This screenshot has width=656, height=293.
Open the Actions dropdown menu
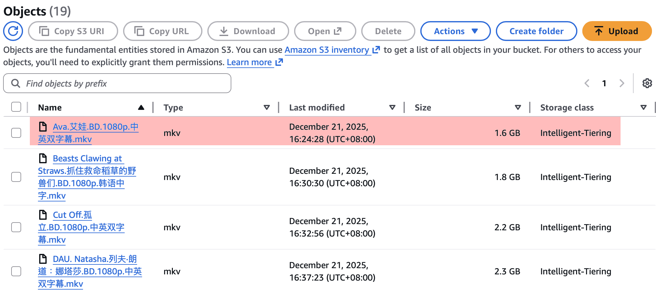pos(455,31)
